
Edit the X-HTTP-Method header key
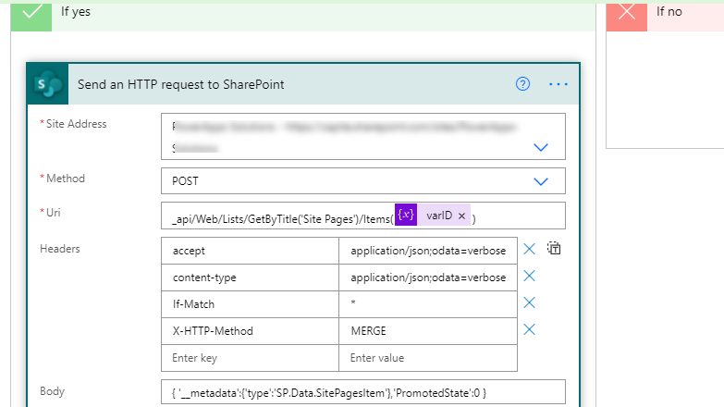click(250, 331)
